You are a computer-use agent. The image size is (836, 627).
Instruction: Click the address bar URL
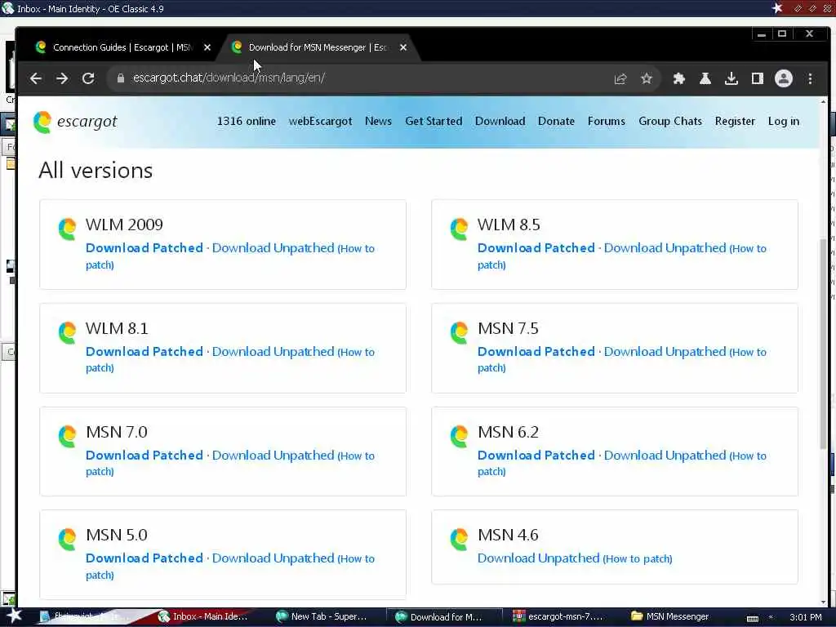(x=229, y=78)
